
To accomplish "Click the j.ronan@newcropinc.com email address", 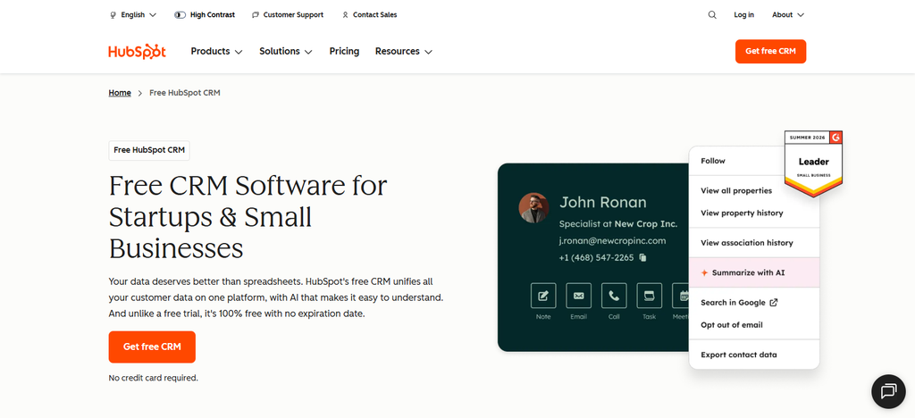I will pos(612,241).
